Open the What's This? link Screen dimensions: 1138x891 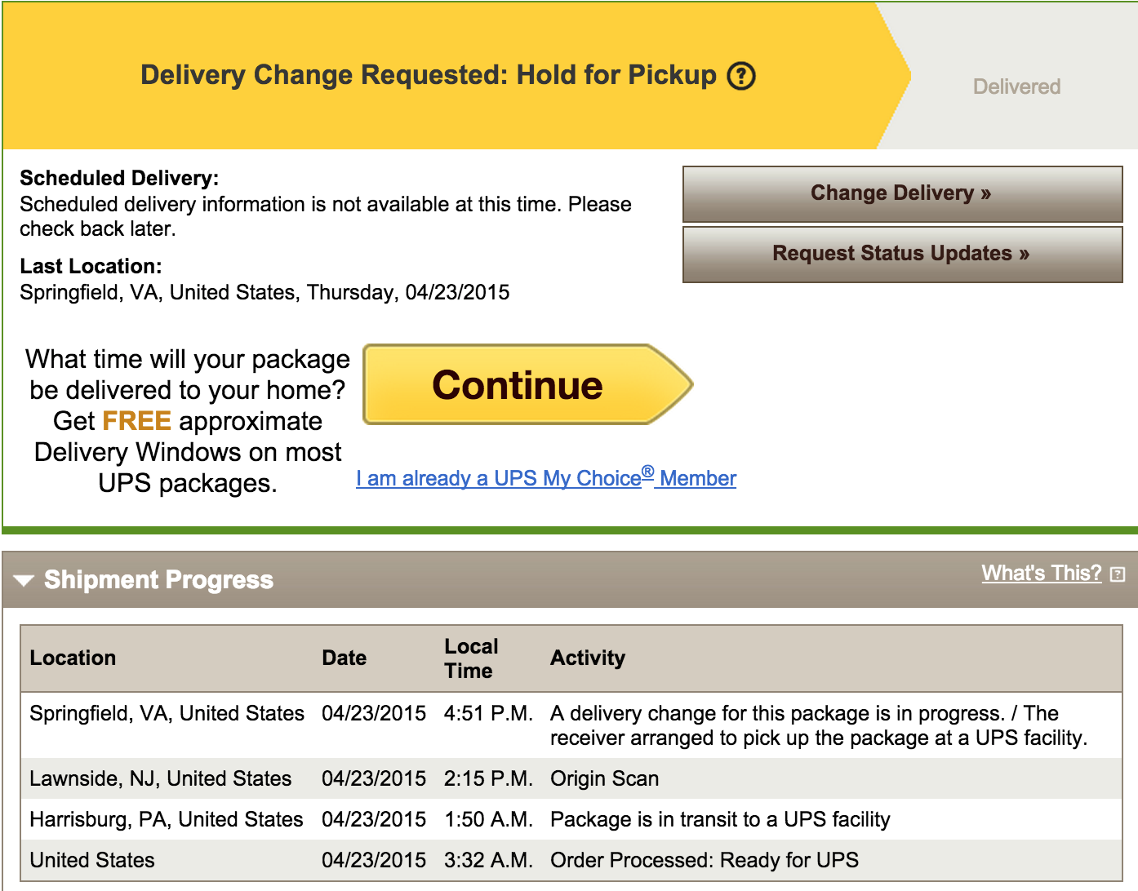(1041, 573)
